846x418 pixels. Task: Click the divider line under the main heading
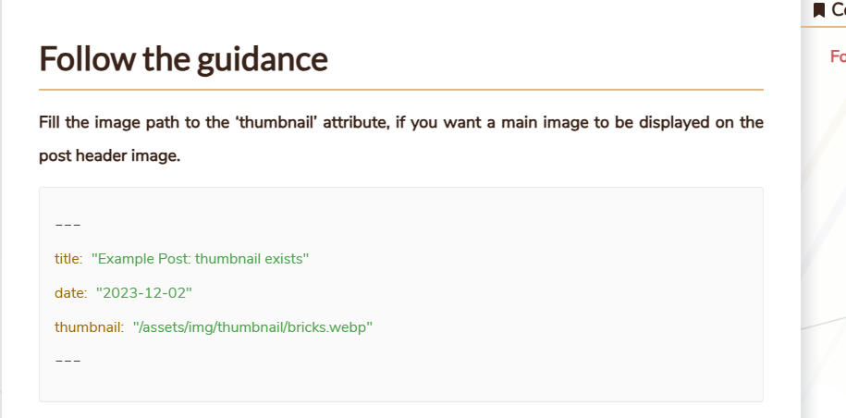(400, 90)
